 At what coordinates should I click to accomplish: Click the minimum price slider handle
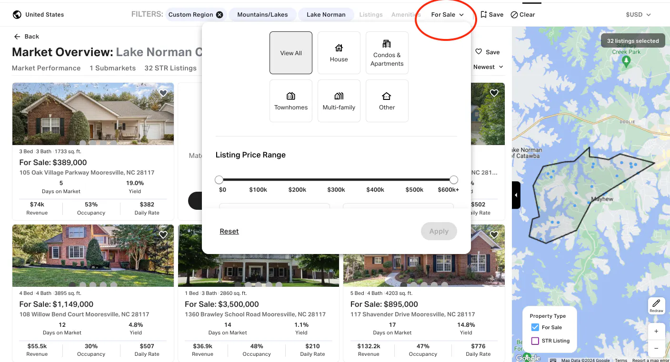(x=219, y=180)
